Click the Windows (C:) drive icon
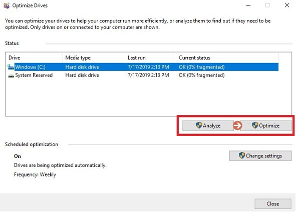296x212 pixels. (11, 67)
